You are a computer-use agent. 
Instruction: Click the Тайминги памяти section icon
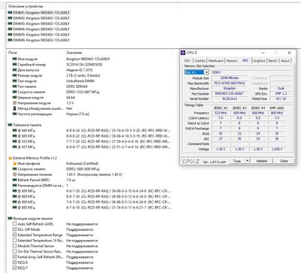pos(10,125)
